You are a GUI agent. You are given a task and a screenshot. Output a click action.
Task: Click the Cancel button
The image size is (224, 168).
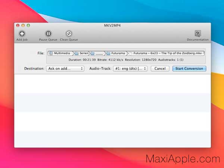(160, 69)
